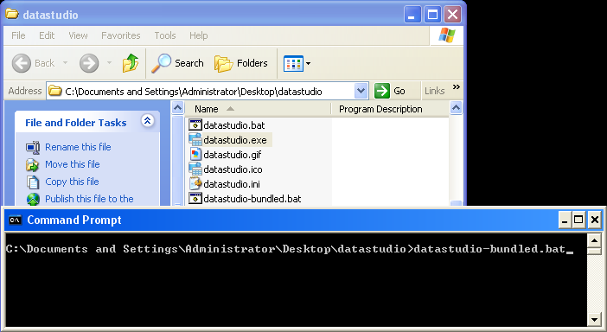Open the Tools menu
Image resolution: width=607 pixels, height=332 pixels.
click(165, 35)
